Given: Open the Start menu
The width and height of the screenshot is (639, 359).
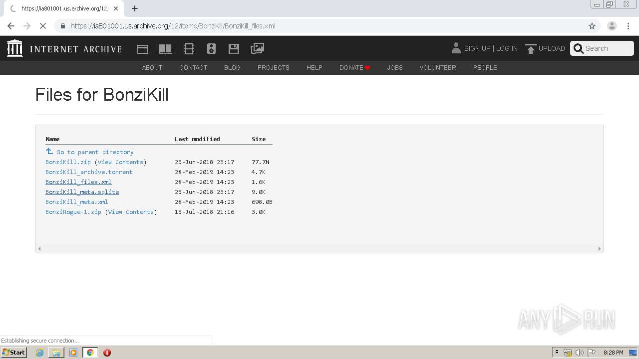Looking at the screenshot, I should pyautogui.click(x=14, y=353).
